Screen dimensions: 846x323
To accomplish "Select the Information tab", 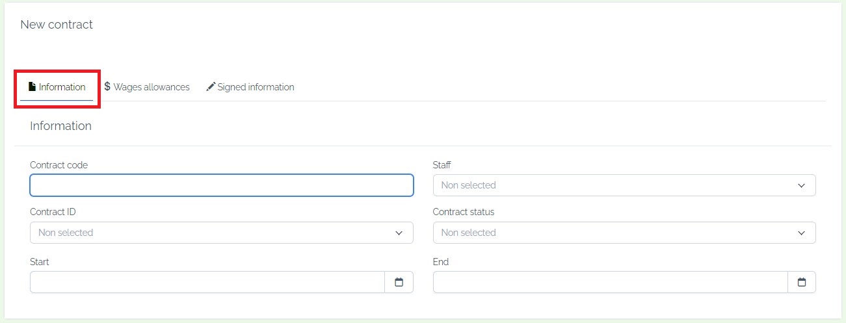I will (x=57, y=86).
